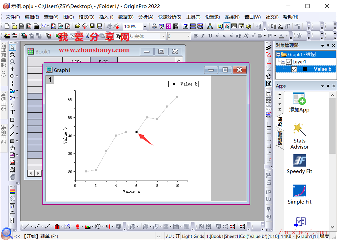Viewport: 337px width, 240px height.
Task: Select the Line drawing tool
Action: pos(12,134)
